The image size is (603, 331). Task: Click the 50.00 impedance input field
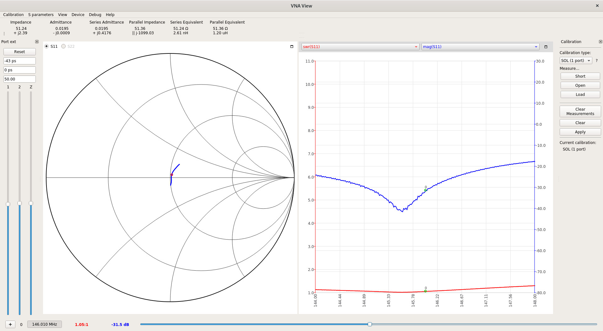pos(19,79)
